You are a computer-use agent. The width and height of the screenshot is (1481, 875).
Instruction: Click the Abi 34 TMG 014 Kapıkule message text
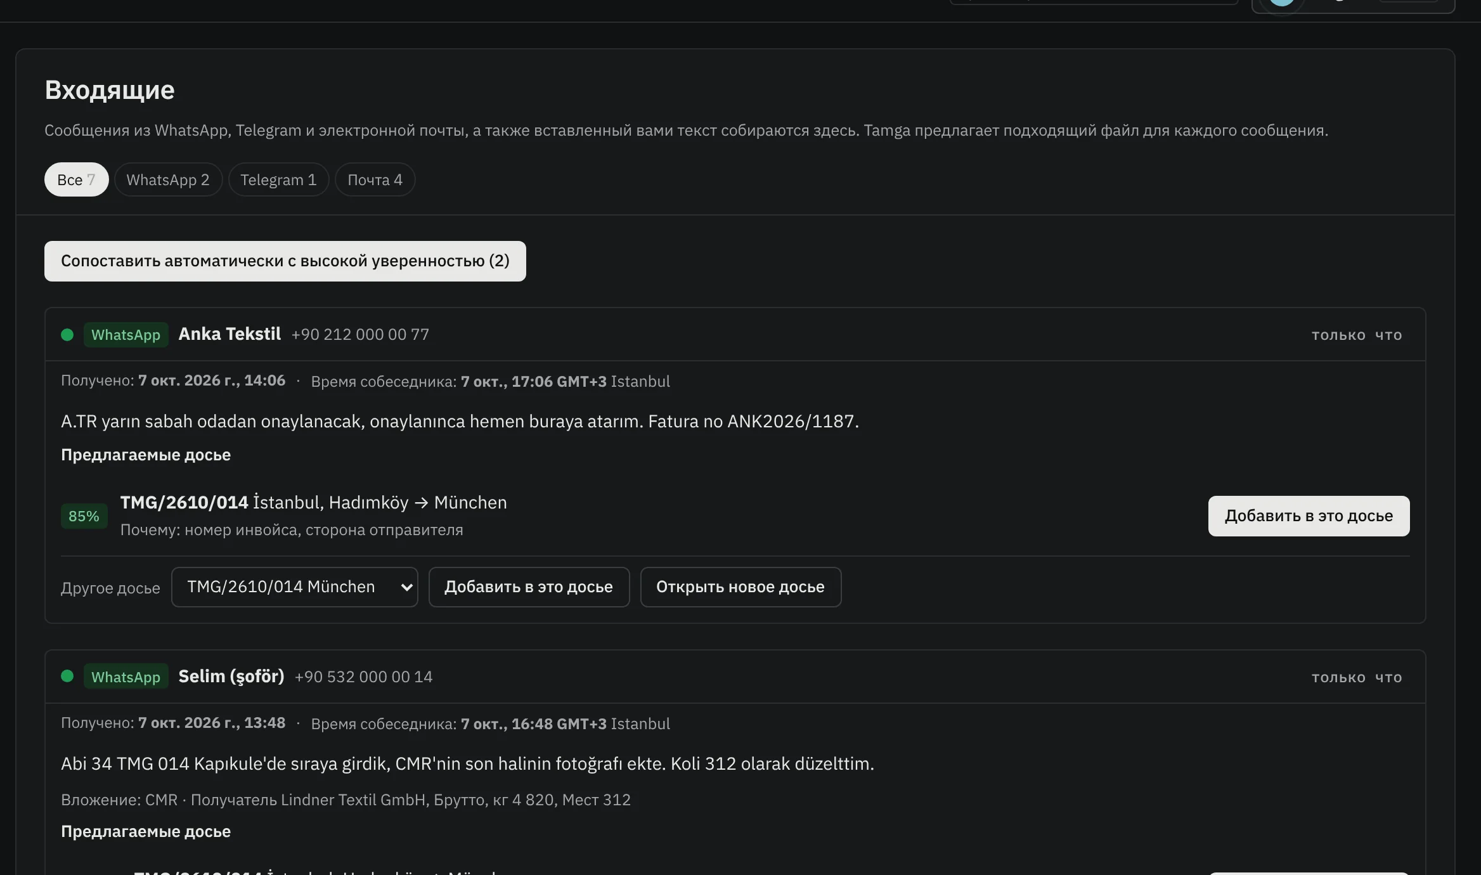tap(467, 763)
